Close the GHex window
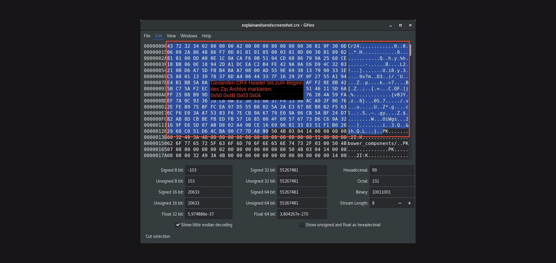Screen dimensions: 556x263 click(410, 25)
